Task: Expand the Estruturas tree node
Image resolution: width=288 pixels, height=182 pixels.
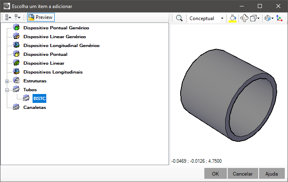Action: [x=7, y=81]
